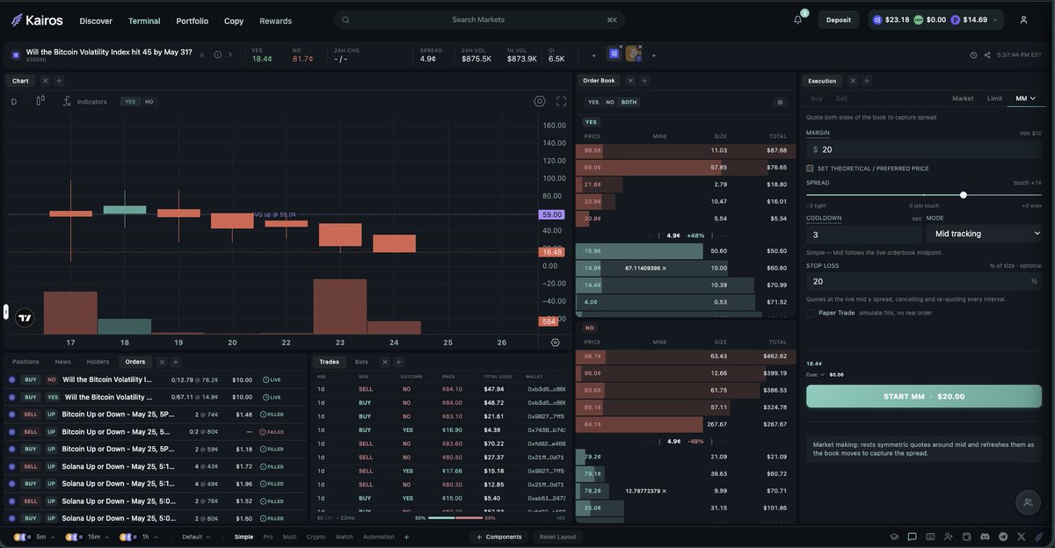Click the Margin amount input field
The width and height of the screenshot is (1055, 548).
point(924,149)
